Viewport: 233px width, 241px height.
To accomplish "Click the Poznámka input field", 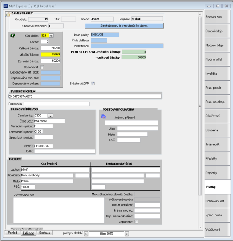I will tap(57, 104).
